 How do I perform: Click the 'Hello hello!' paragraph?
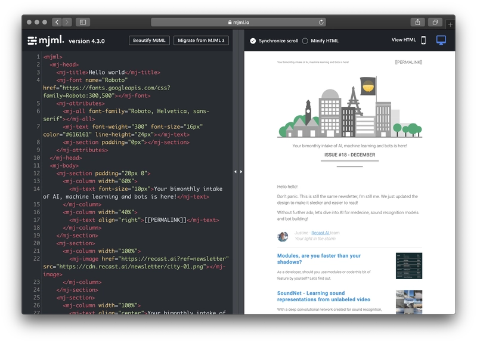(x=287, y=187)
